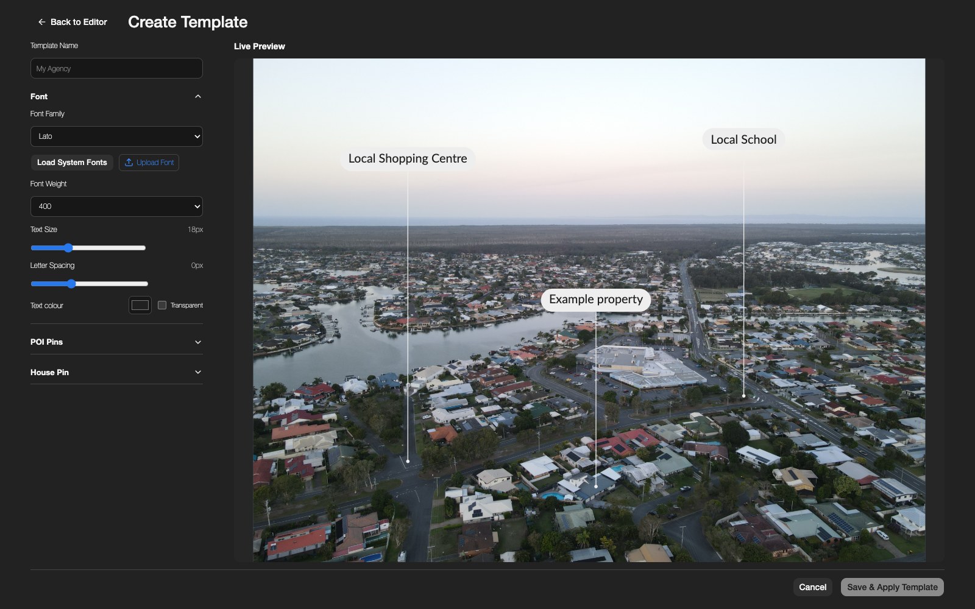Screen dimensions: 975x609
Task: Click Save & Apply Template
Action: 892,587
